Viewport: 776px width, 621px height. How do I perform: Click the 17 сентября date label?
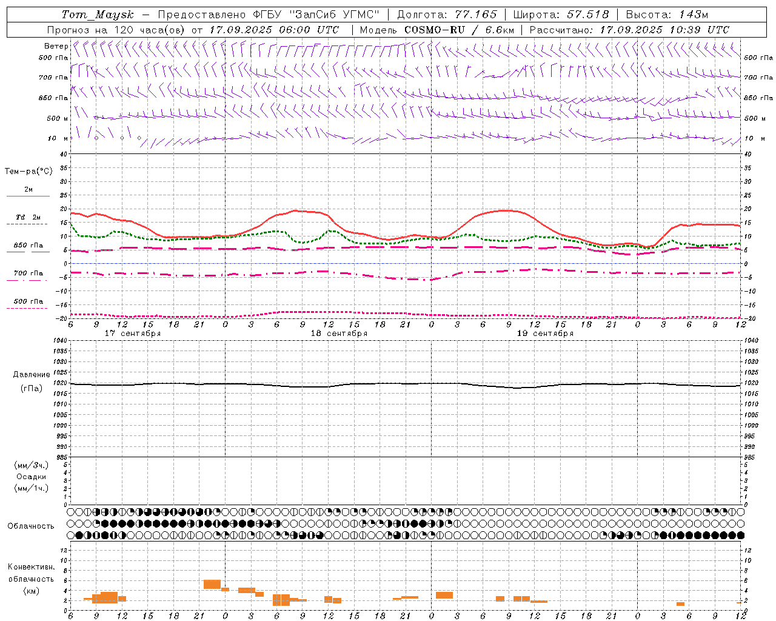[x=133, y=334]
